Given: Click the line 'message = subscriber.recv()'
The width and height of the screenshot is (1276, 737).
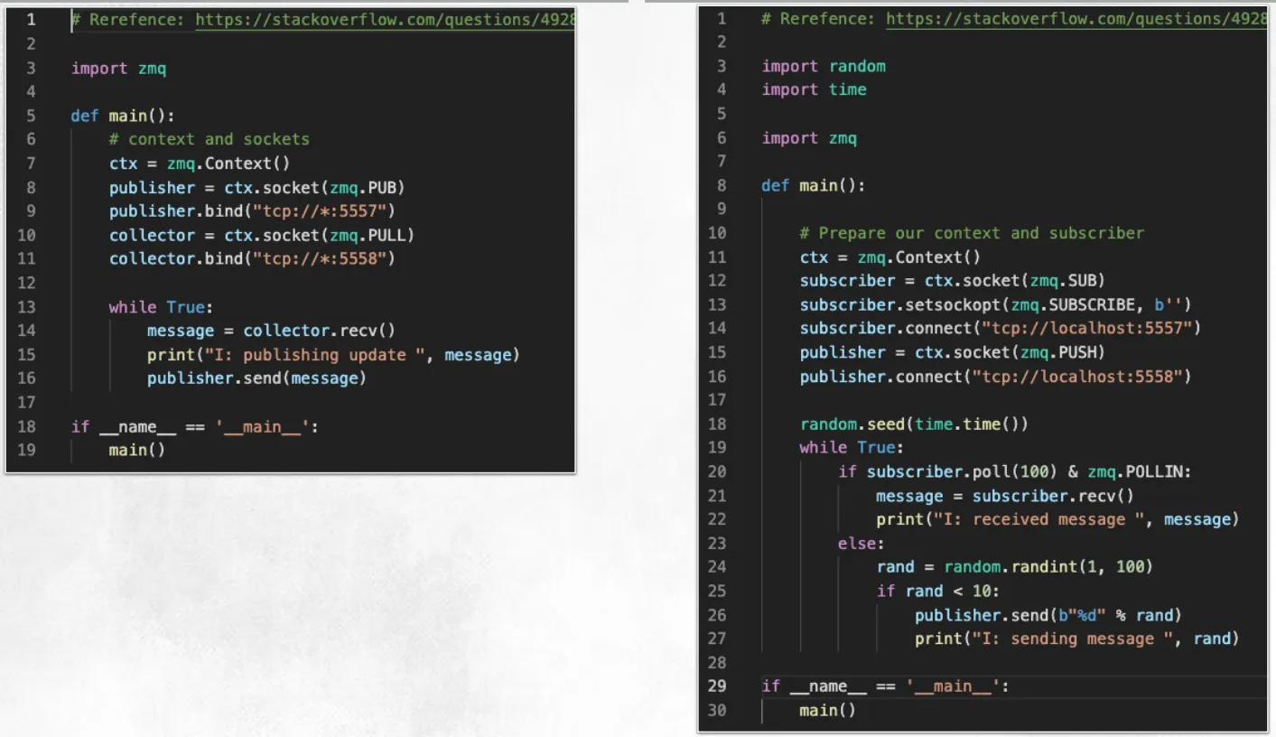Looking at the screenshot, I should 1005,496.
